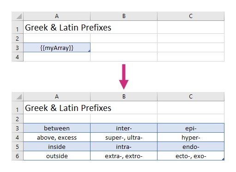Click the select-all corner triangle in bottom sheet
This screenshot has height=172, width=236.
tap(19, 97)
